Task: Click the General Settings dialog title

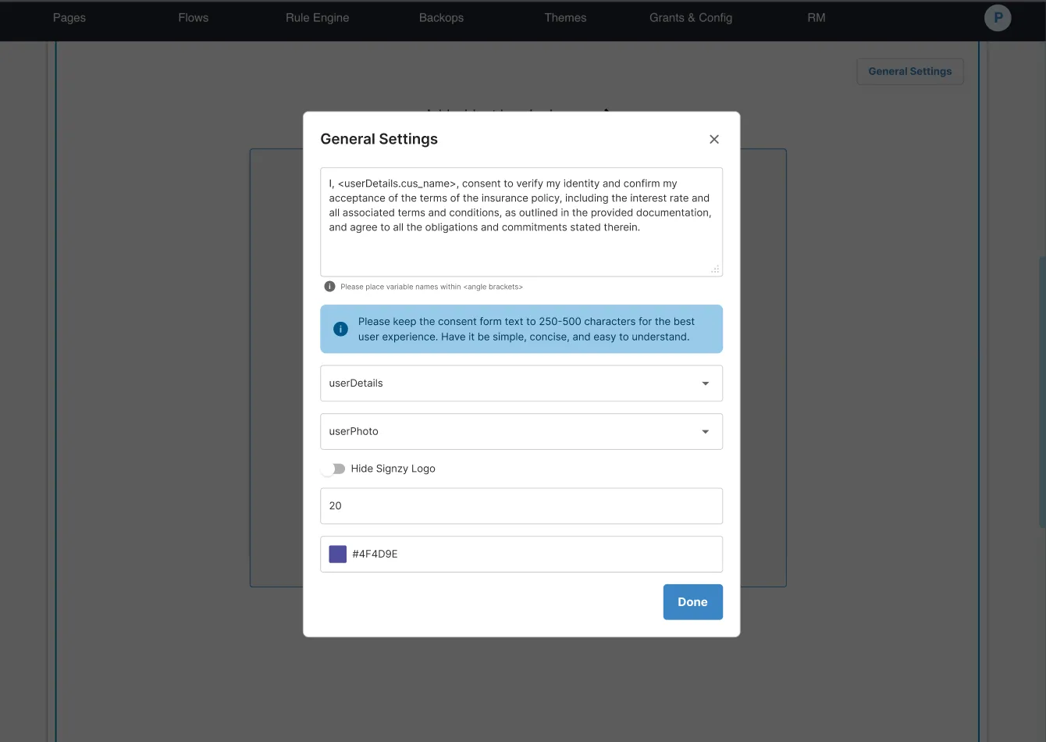Action: [379, 139]
